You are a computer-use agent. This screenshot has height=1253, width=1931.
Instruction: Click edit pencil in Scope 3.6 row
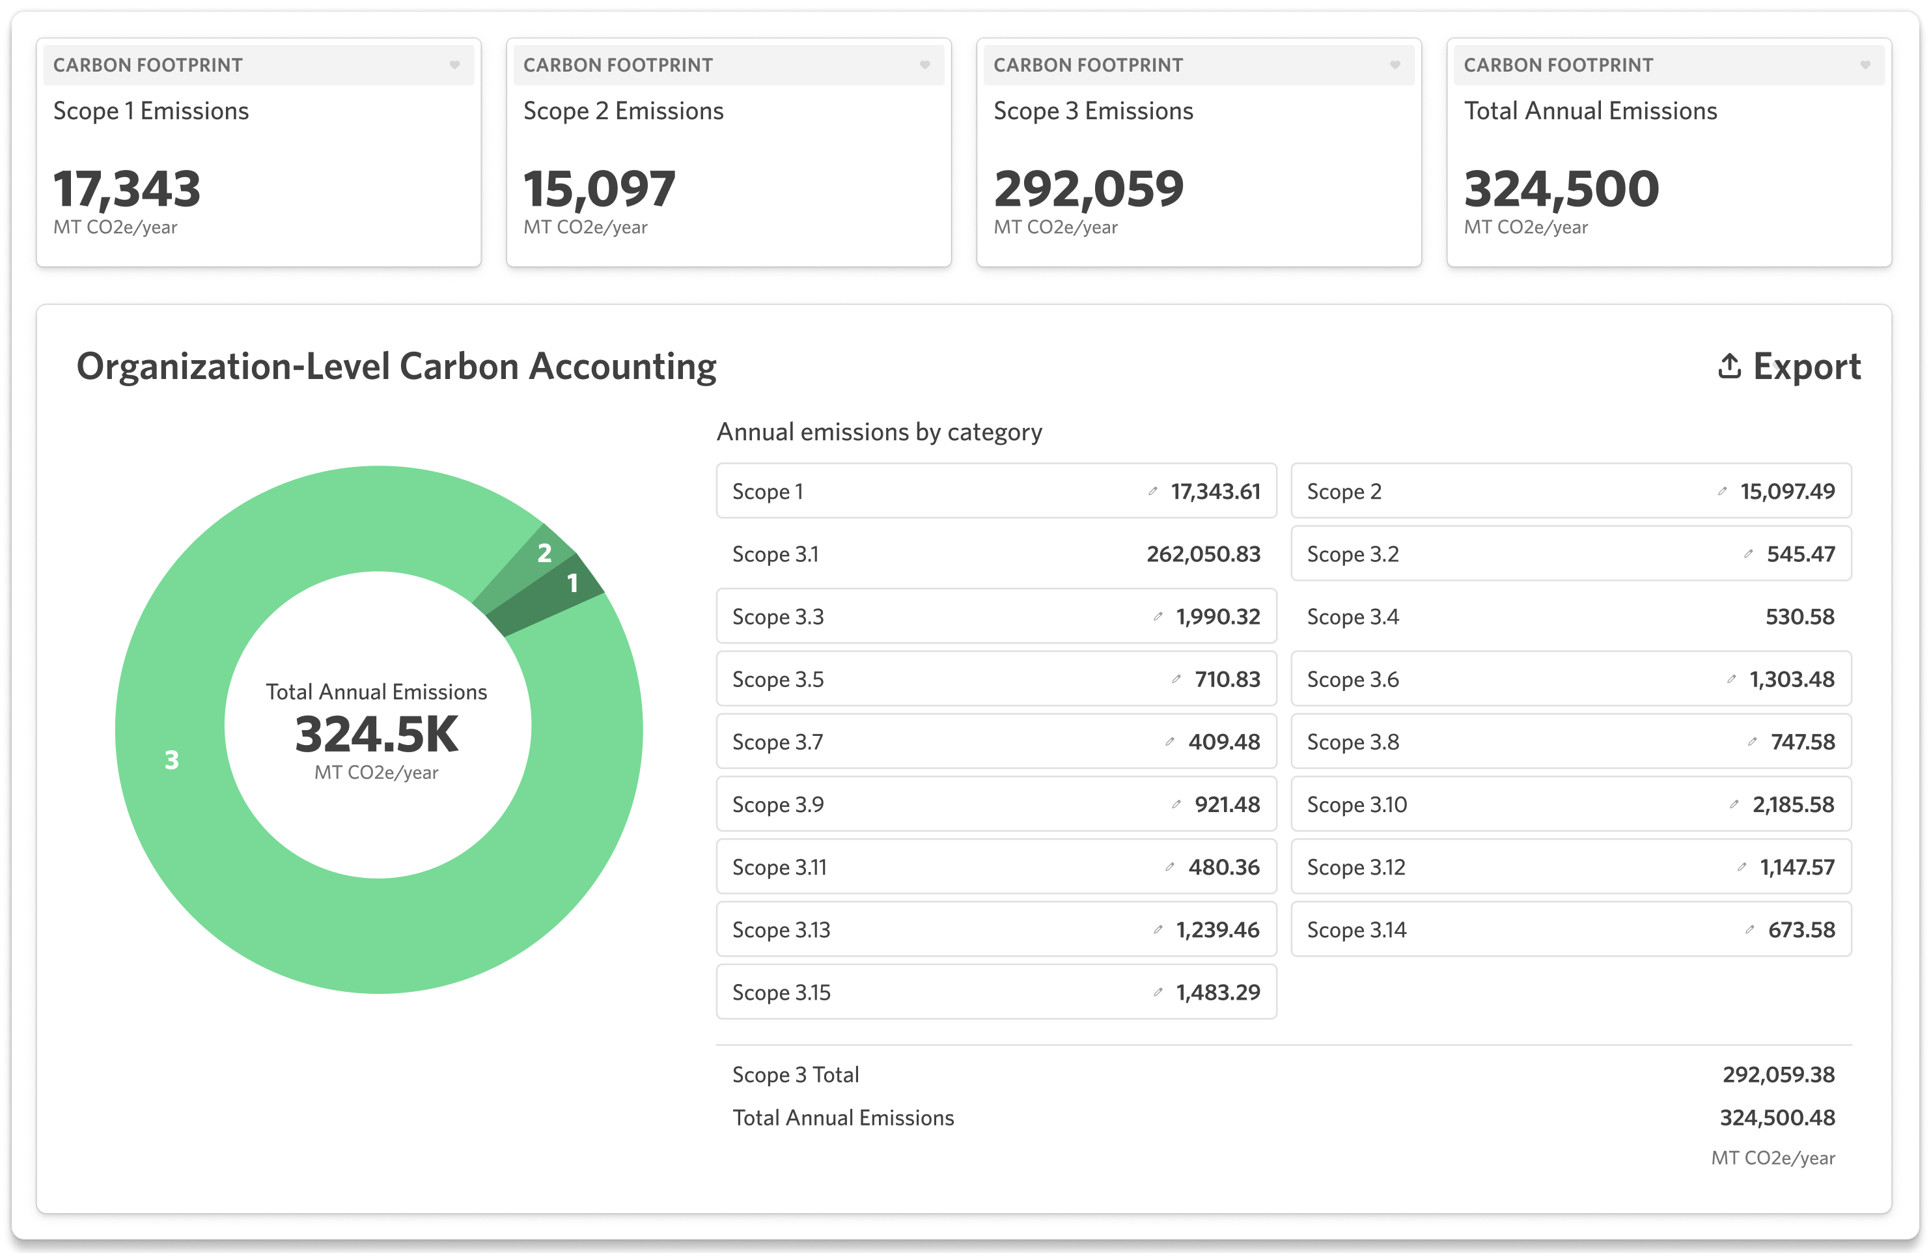(1731, 679)
